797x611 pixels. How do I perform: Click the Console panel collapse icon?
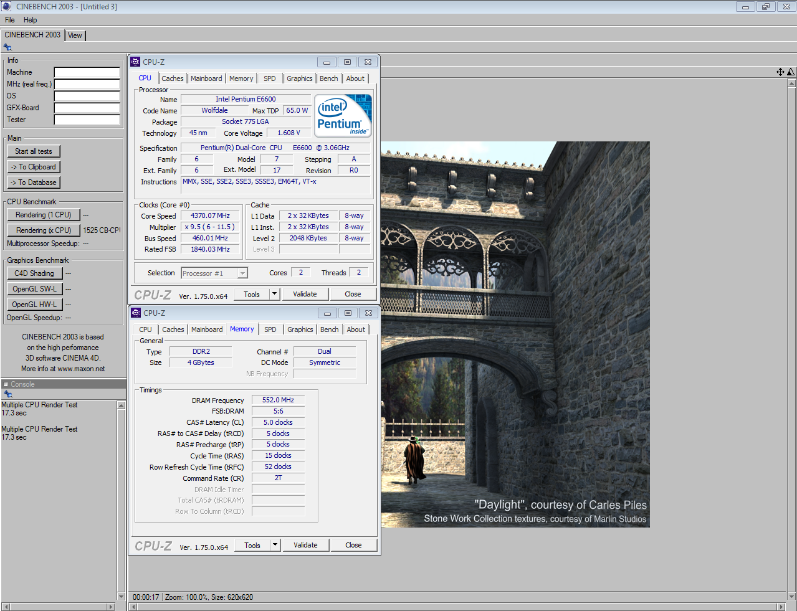coord(6,384)
